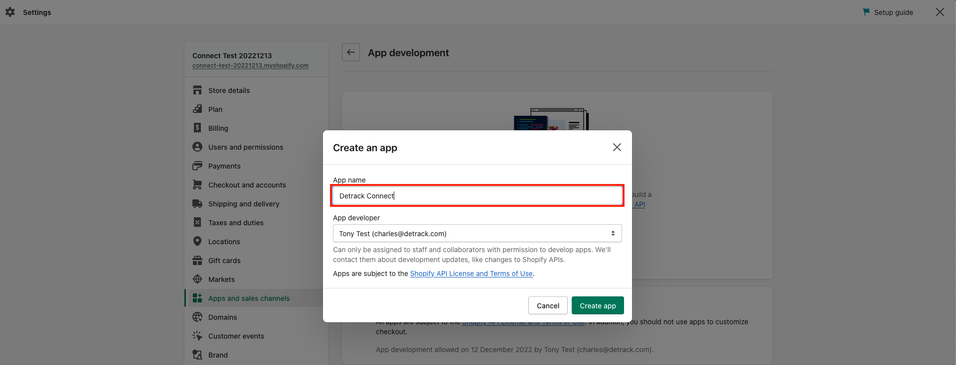Click the Locations pin icon

point(197,241)
